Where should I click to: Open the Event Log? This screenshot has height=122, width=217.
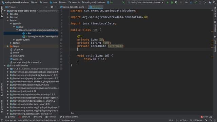206,117
